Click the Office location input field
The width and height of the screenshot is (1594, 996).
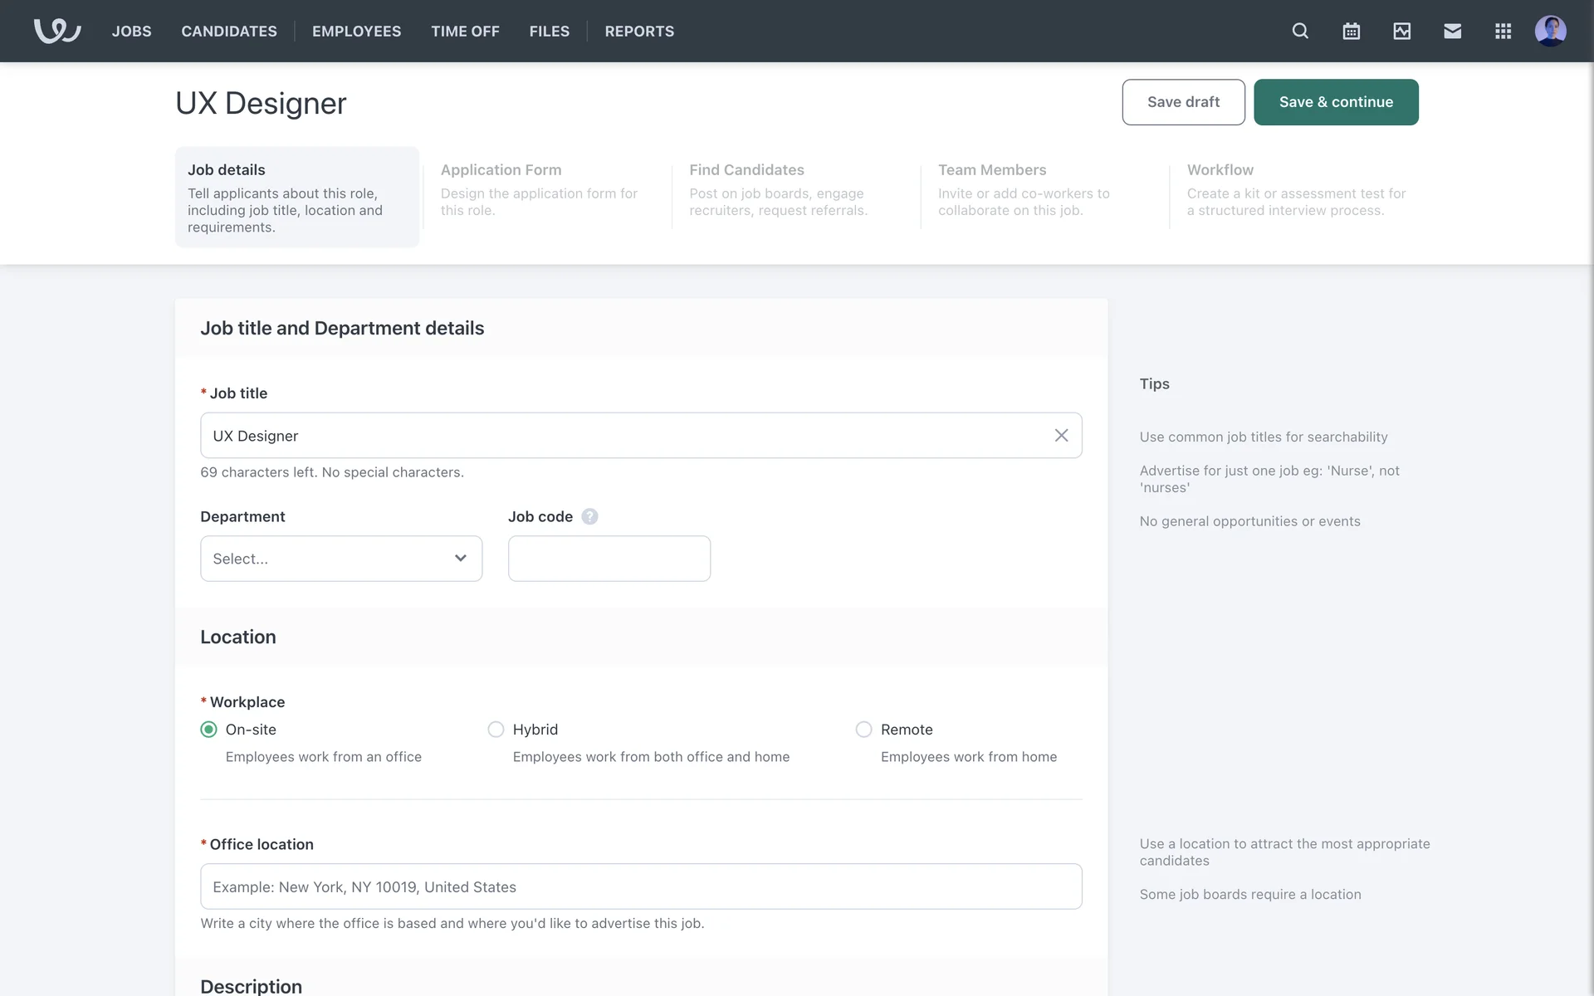pos(641,886)
